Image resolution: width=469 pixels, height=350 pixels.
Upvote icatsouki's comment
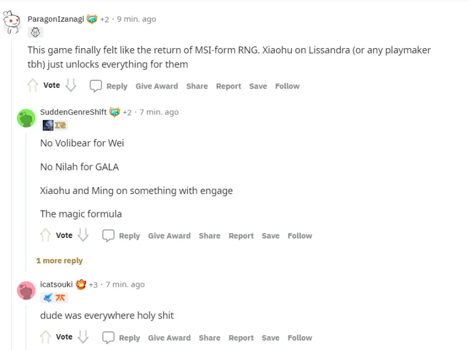coord(45,337)
